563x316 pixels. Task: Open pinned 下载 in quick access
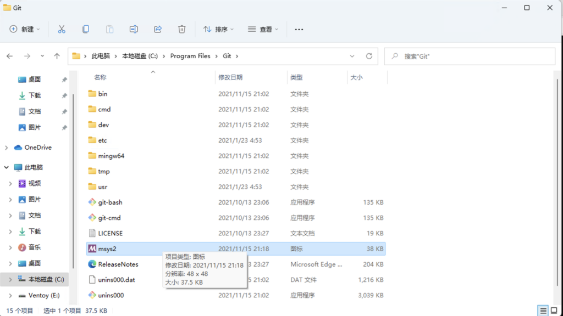(x=35, y=95)
